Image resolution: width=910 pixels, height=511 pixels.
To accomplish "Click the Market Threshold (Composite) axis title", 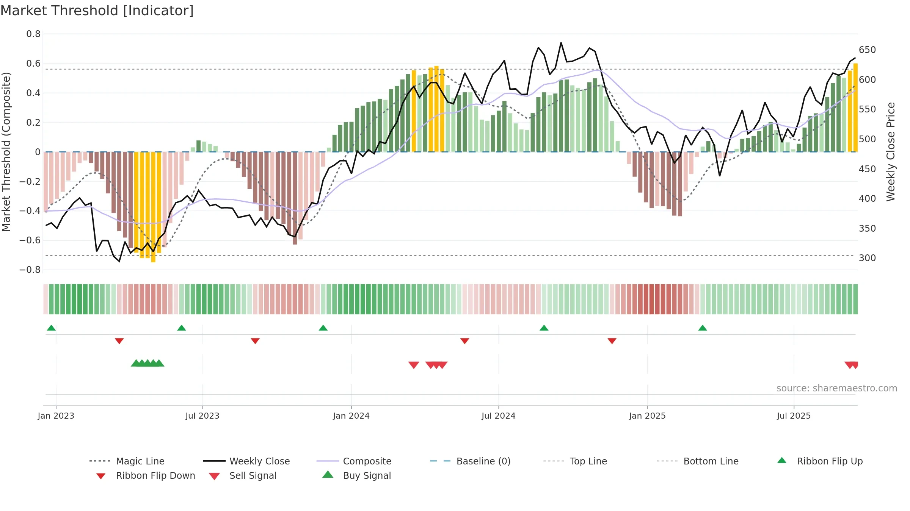I will pyautogui.click(x=6, y=152).
